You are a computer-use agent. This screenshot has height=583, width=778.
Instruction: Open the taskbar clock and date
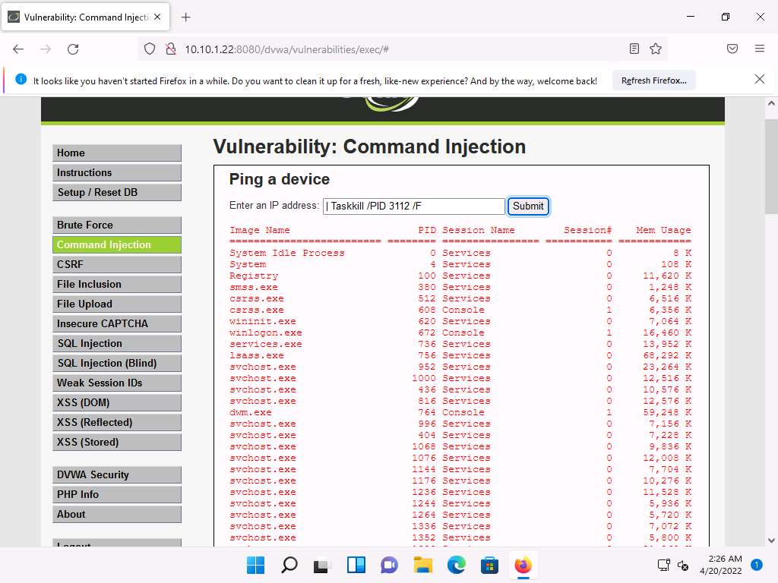[x=724, y=565]
